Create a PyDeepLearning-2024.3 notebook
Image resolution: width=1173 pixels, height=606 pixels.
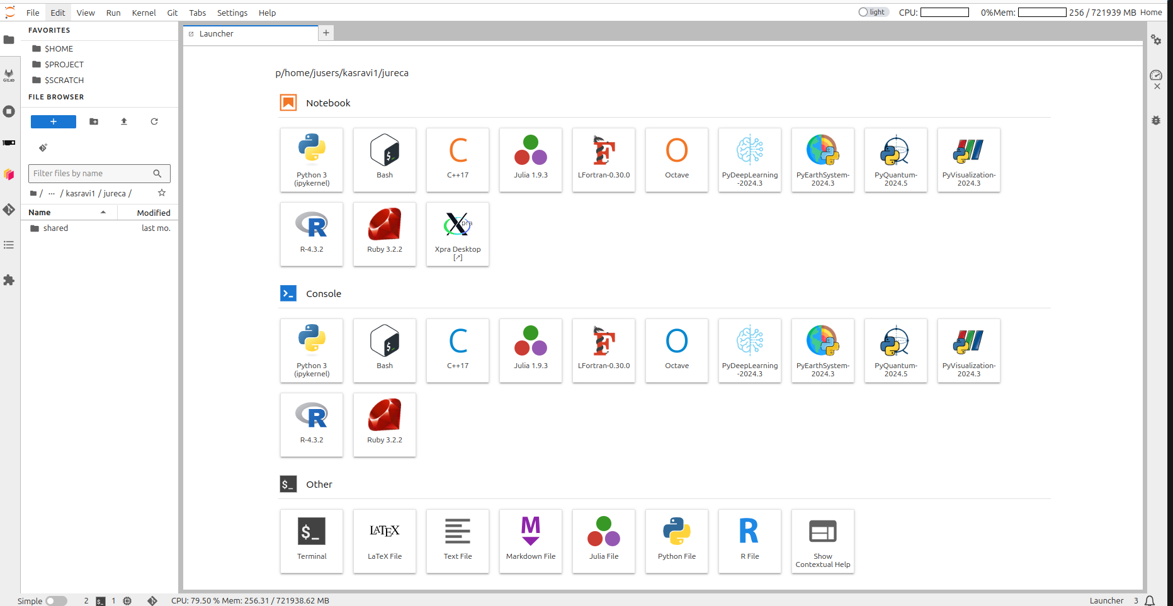point(749,160)
